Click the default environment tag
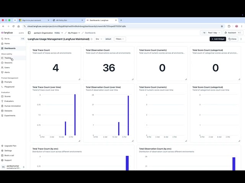Screen dimensions: 245x183 [108, 39]
